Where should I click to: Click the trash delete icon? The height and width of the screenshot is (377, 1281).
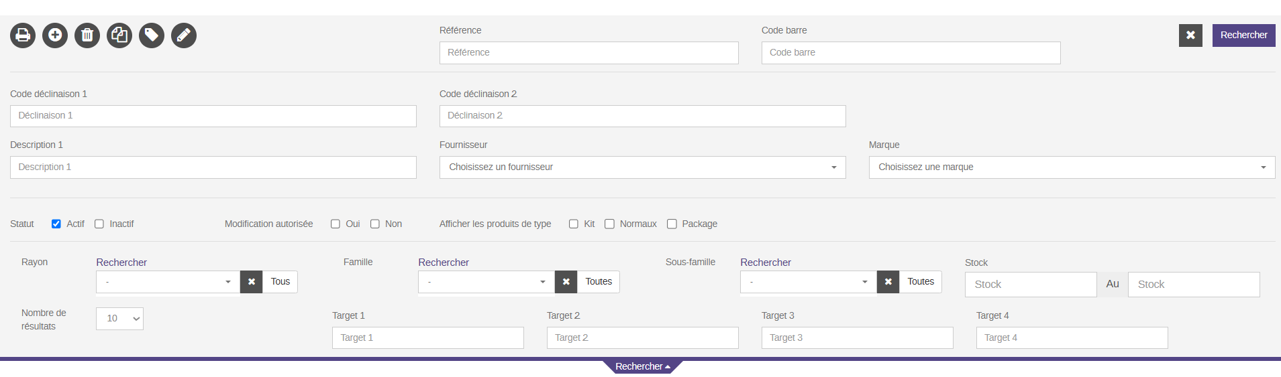tap(87, 35)
